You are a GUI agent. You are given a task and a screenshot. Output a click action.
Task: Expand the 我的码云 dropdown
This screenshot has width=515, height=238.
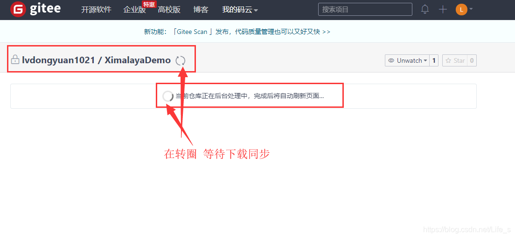click(240, 10)
